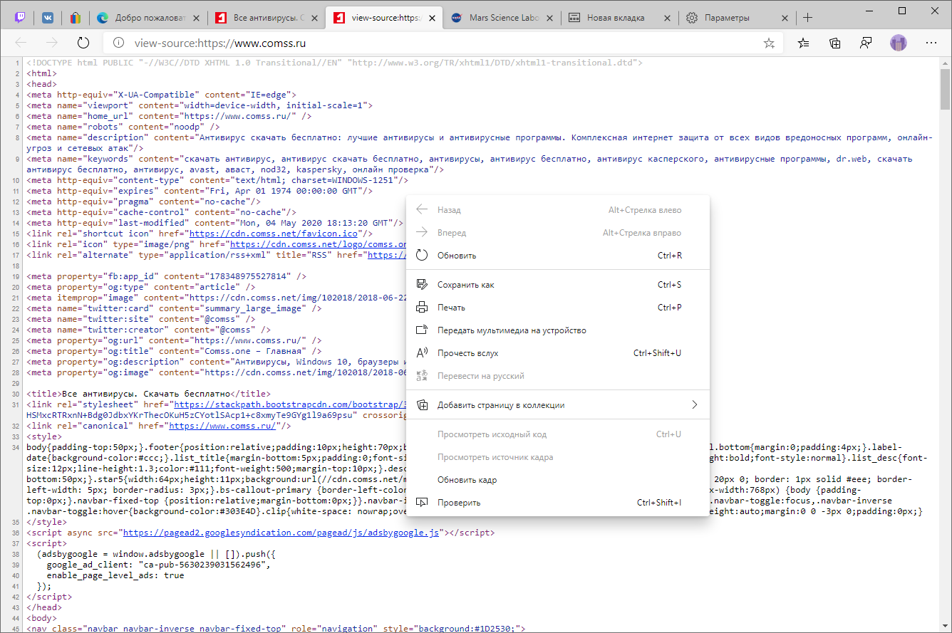This screenshot has width=952, height=633.
Task: Click the '<title>Все антивирусы. Скачать бесплатно' line
Action: 149,394
